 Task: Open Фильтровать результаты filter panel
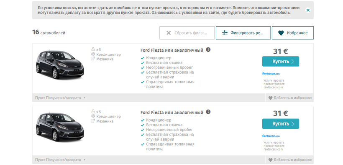point(243,33)
